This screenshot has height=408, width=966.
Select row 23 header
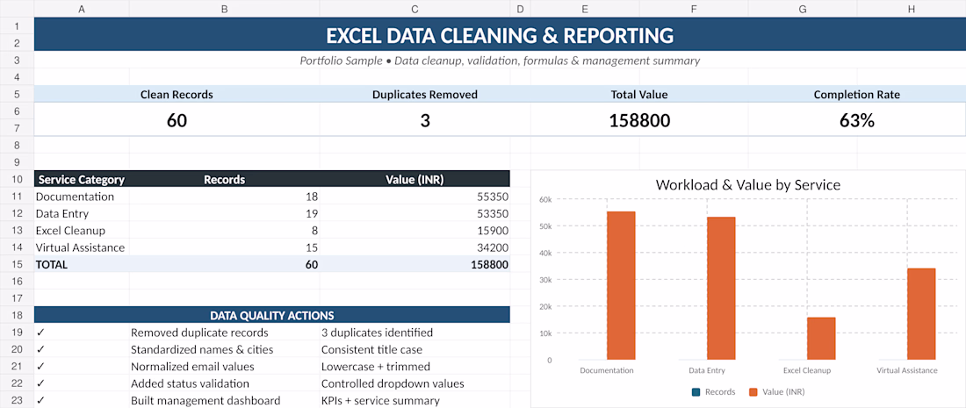click(17, 400)
